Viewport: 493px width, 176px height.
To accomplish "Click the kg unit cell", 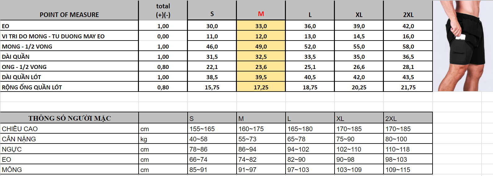I will pyautogui.click(x=163, y=139).
